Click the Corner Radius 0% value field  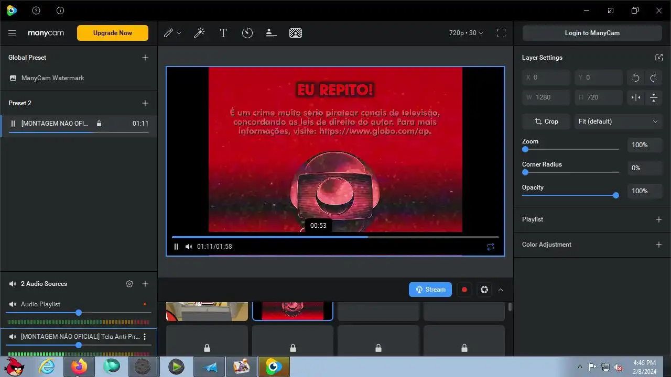645,168
